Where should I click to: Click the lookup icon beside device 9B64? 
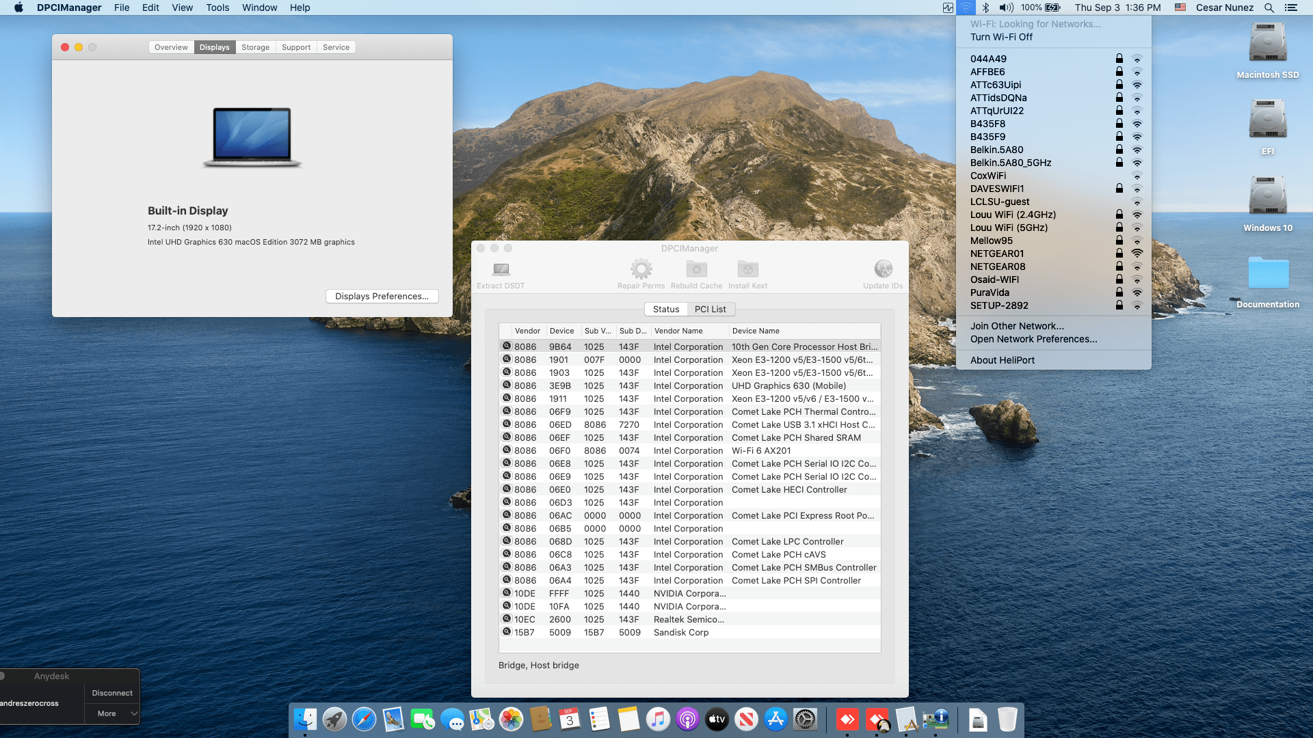507,346
